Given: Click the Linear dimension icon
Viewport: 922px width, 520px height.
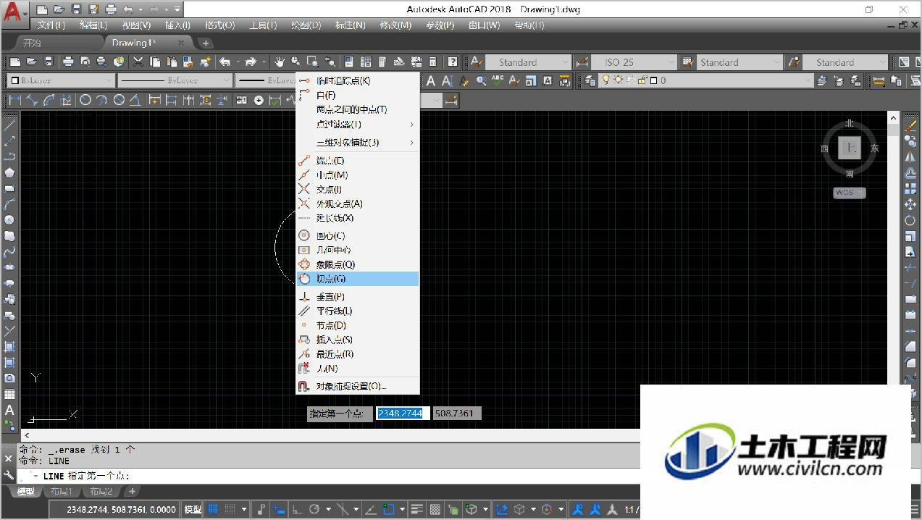Looking at the screenshot, I should tap(15, 100).
